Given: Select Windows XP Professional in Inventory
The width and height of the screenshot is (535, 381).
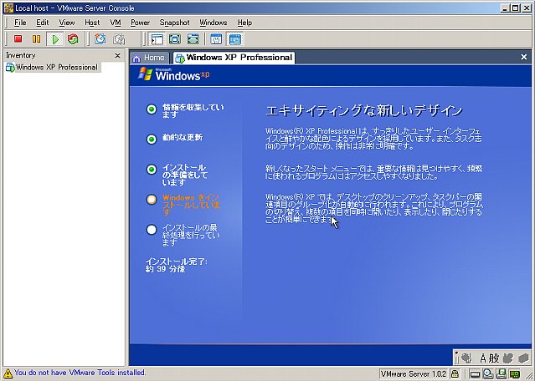Looking at the screenshot, I should [x=54, y=67].
